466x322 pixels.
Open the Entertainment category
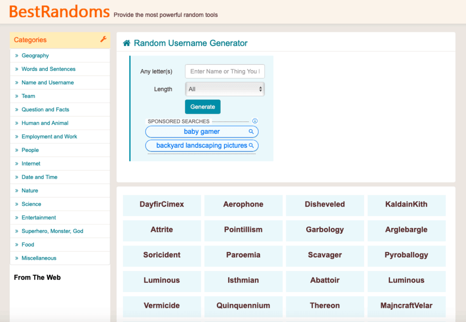[39, 217]
